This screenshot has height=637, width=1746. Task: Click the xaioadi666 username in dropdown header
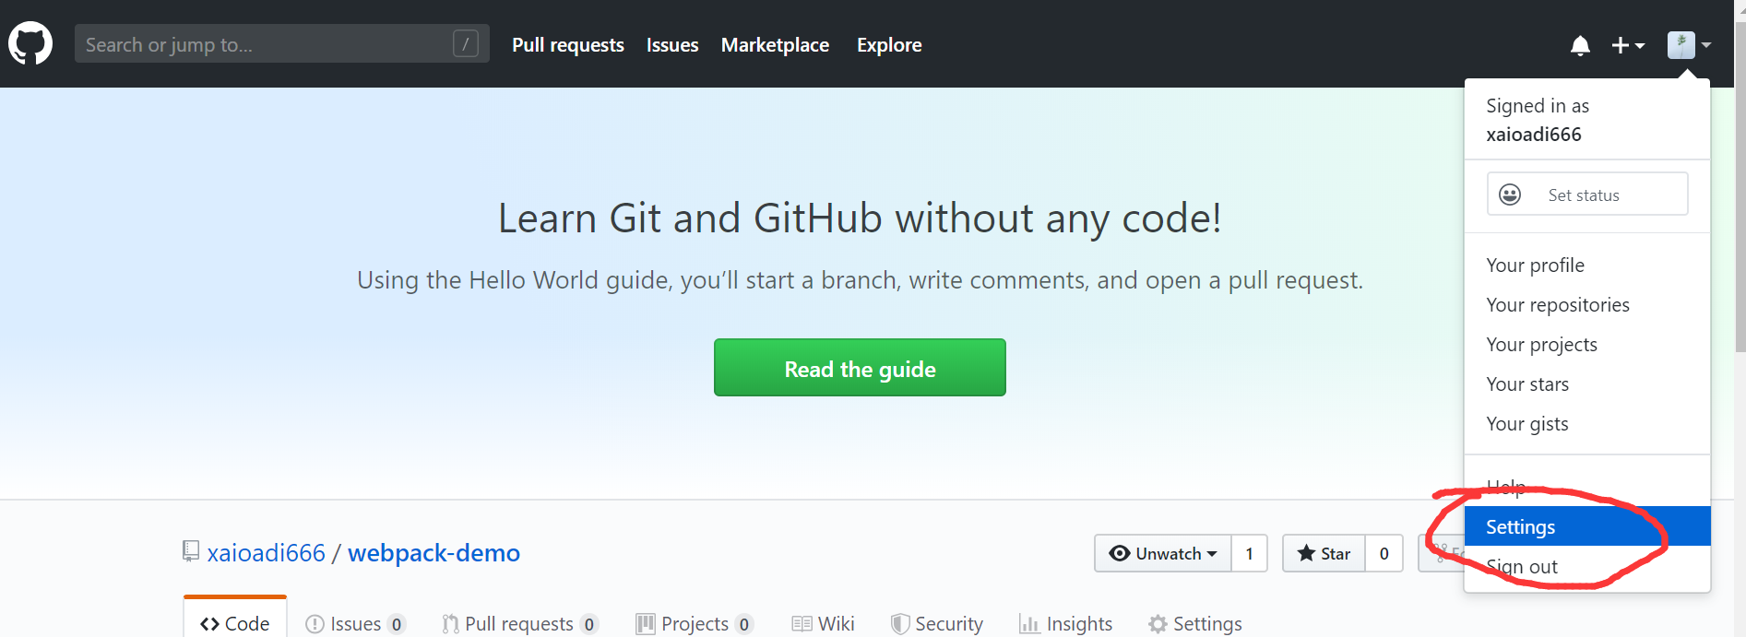click(1534, 135)
